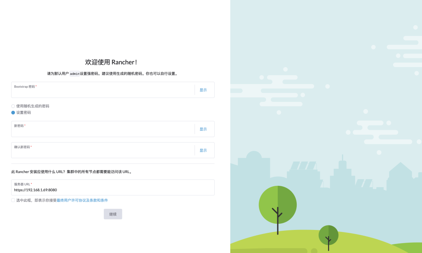Click the text about 此 Rancher 安装应使用什么 URL
The image size is (422, 253).
click(x=73, y=172)
